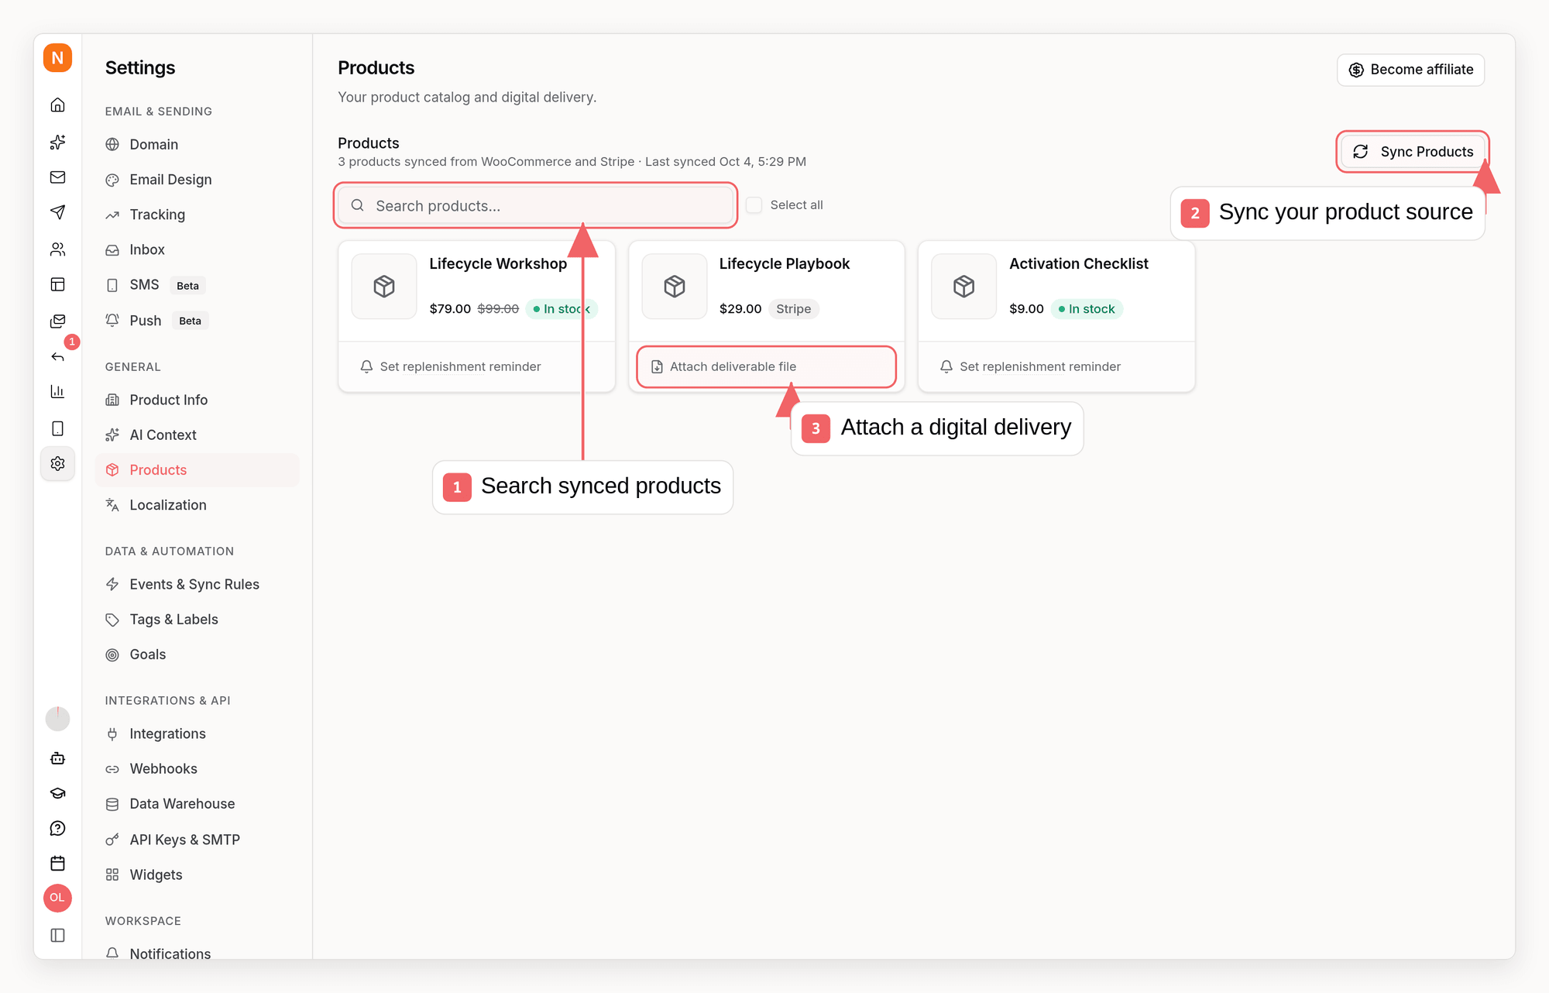Open the layout template icon in the rail
The image size is (1549, 993).
(57, 284)
